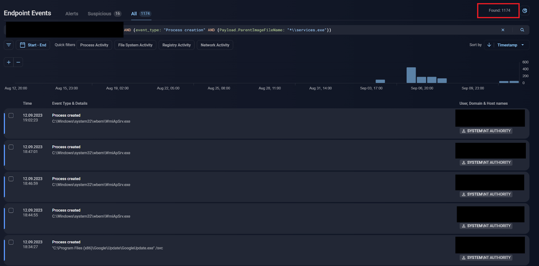Apply the Network Activity quick filter
The width and height of the screenshot is (539, 266).
coord(215,45)
